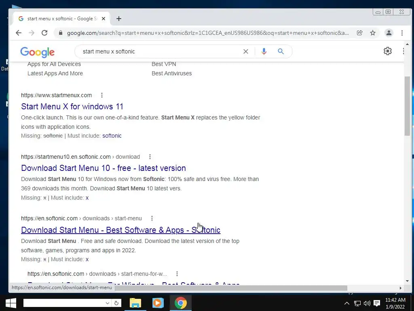Open the 'Latest Apps And More' sitelink

coord(55,73)
